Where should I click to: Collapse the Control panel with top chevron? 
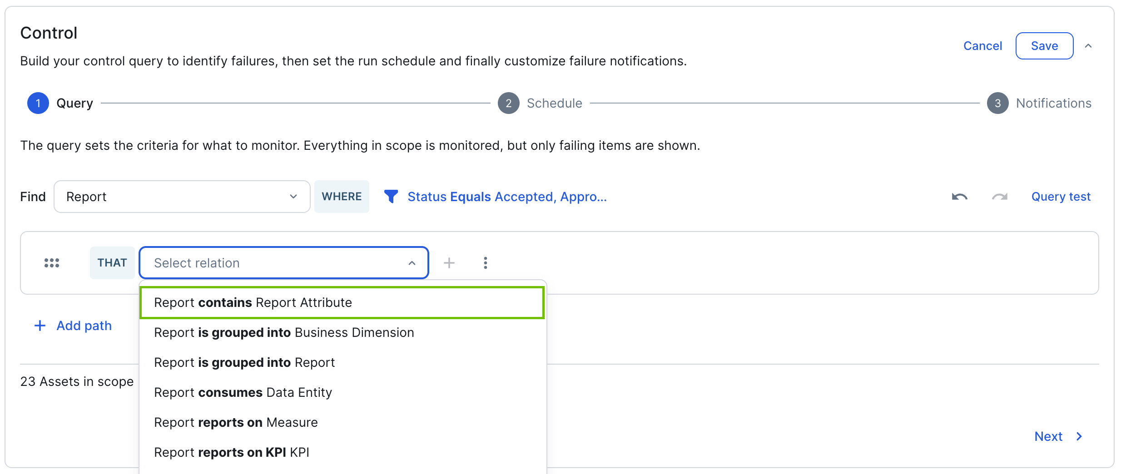coord(1088,46)
